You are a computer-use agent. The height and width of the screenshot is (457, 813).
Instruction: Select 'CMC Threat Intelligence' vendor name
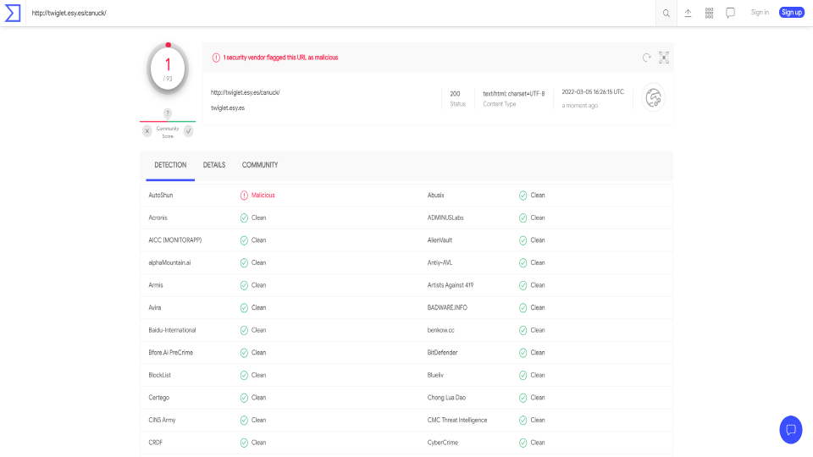tap(456, 421)
